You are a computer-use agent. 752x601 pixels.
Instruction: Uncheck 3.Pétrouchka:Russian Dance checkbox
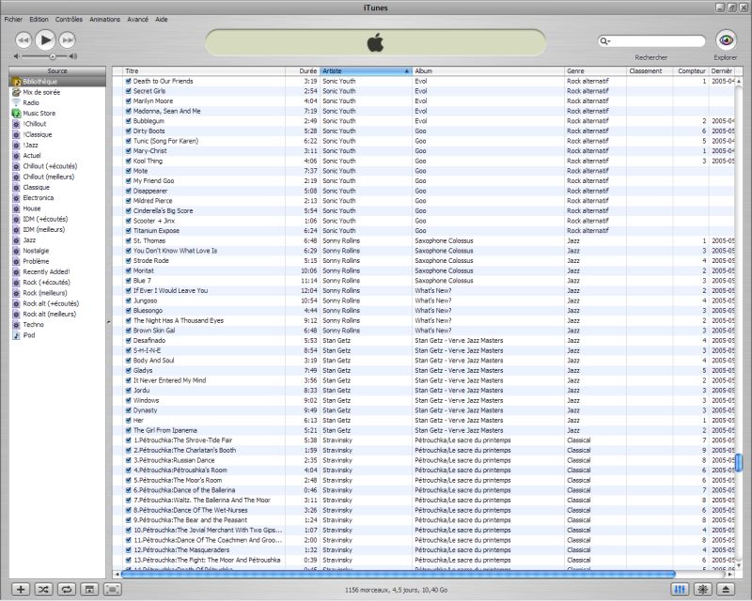pyautogui.click(x=128, y=460)
